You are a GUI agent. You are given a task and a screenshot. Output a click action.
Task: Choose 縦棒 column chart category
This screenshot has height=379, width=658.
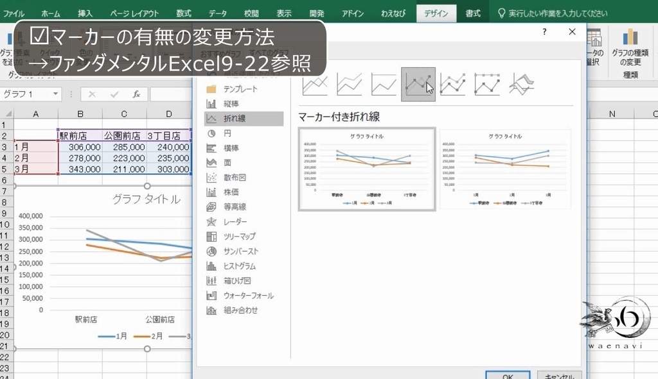click(x=244, y=104)
